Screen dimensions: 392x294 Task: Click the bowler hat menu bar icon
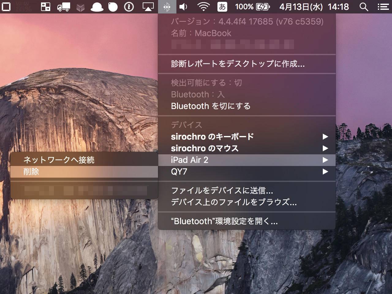click(97, 7)
